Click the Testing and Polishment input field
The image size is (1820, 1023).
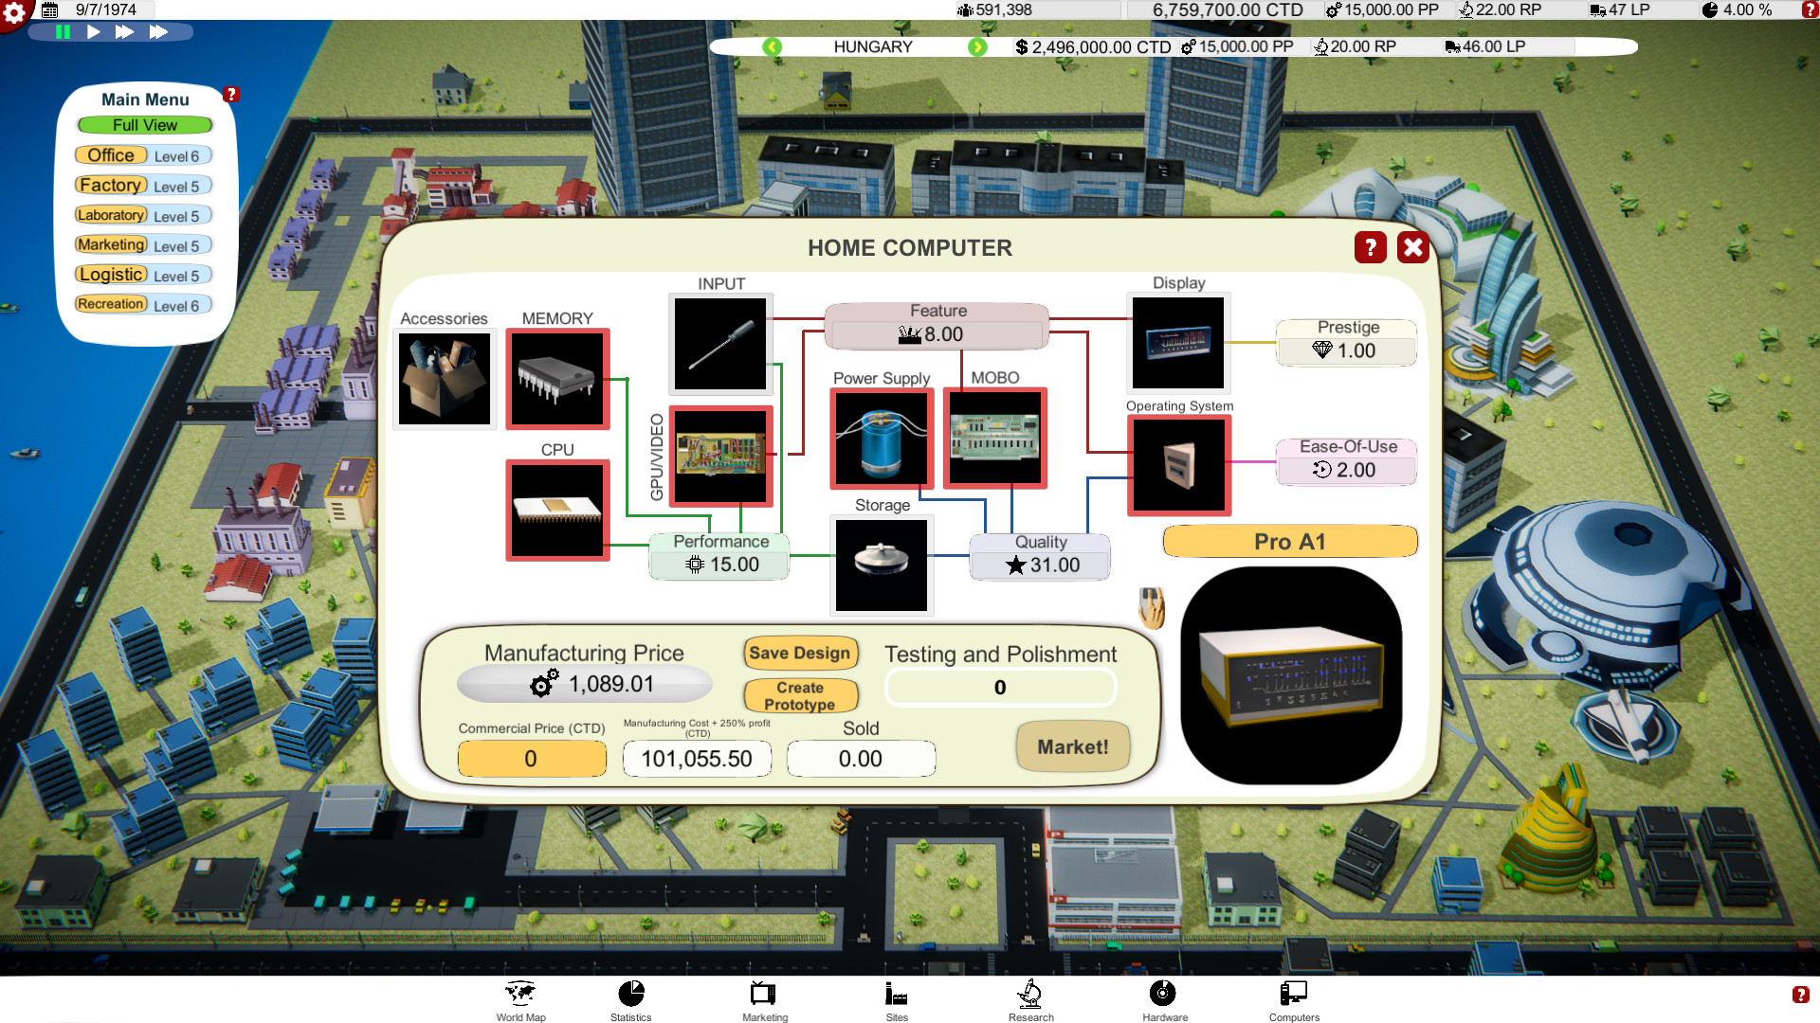click(x=1000, y=686)
